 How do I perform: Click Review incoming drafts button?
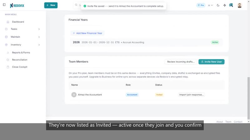pos(181,62)
